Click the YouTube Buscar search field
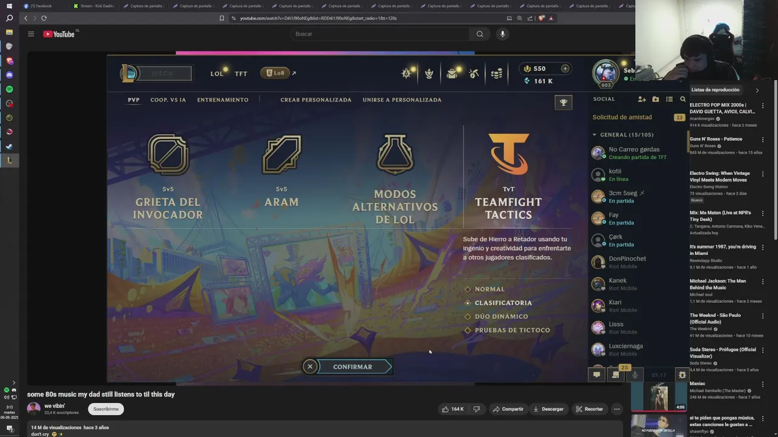The width and height of the screenshot is (778, 437). pos(380,34)
